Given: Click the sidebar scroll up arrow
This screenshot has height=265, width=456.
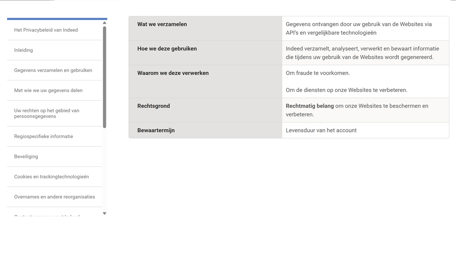Looking at the screenshot, I should pos(105,23).
